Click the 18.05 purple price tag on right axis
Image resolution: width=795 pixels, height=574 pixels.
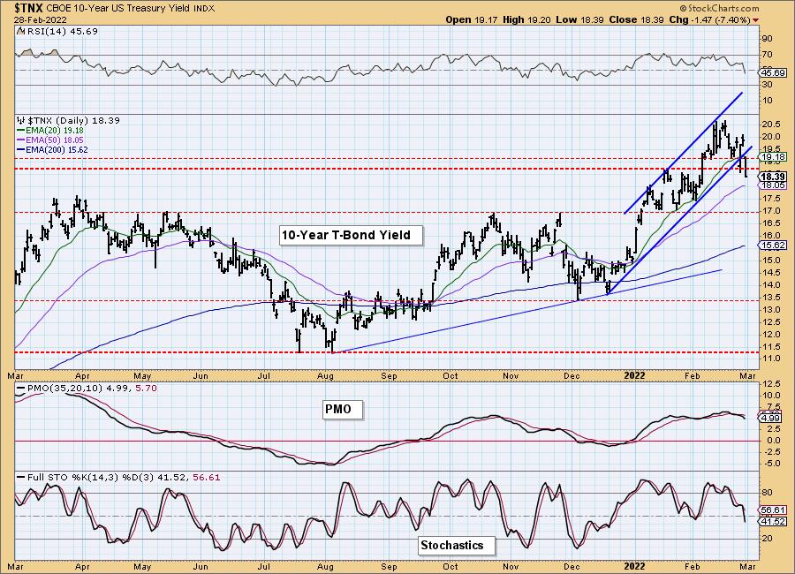click(773, 185)
